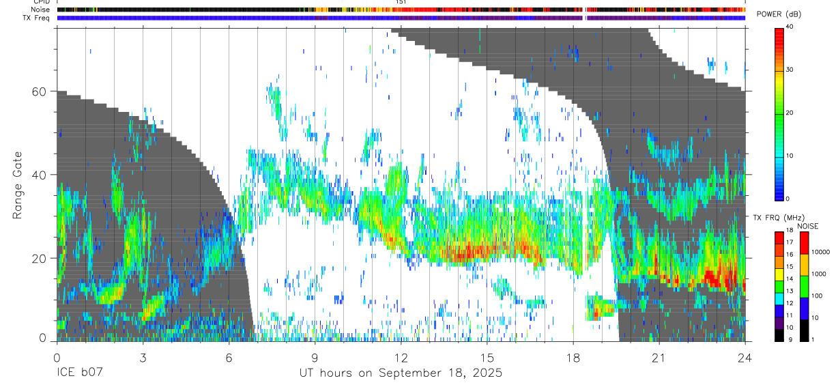
Task: Click the 6 tick on the UT hours axis
Action: (229, 357)
